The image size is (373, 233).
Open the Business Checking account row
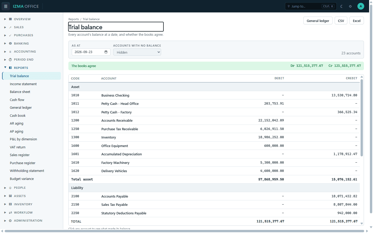coord(214,95)
